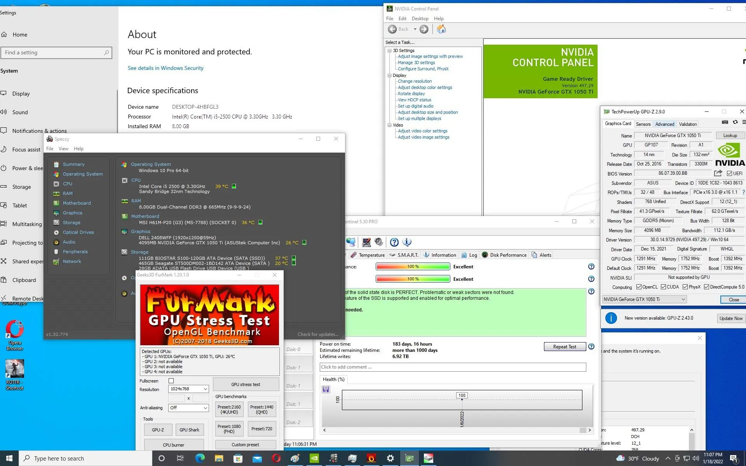Viewport: 746px width, 466px height.
Task: Open Anti-aliasing dropdown in FurMark
Action: (x=188, y=408)
